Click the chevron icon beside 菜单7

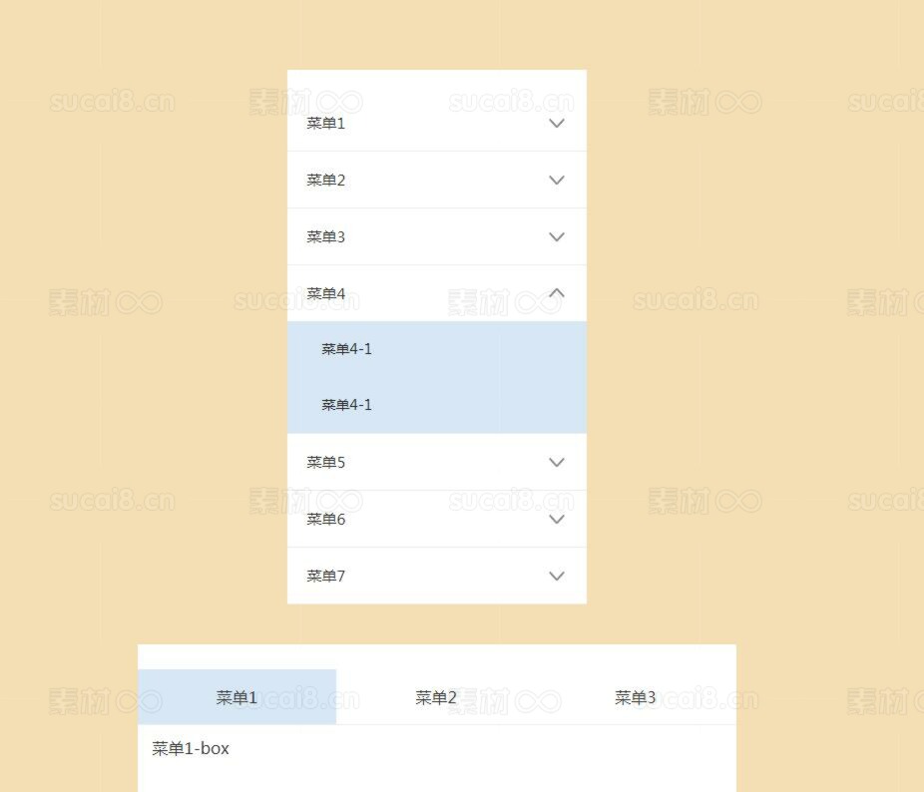coord(557,577)
